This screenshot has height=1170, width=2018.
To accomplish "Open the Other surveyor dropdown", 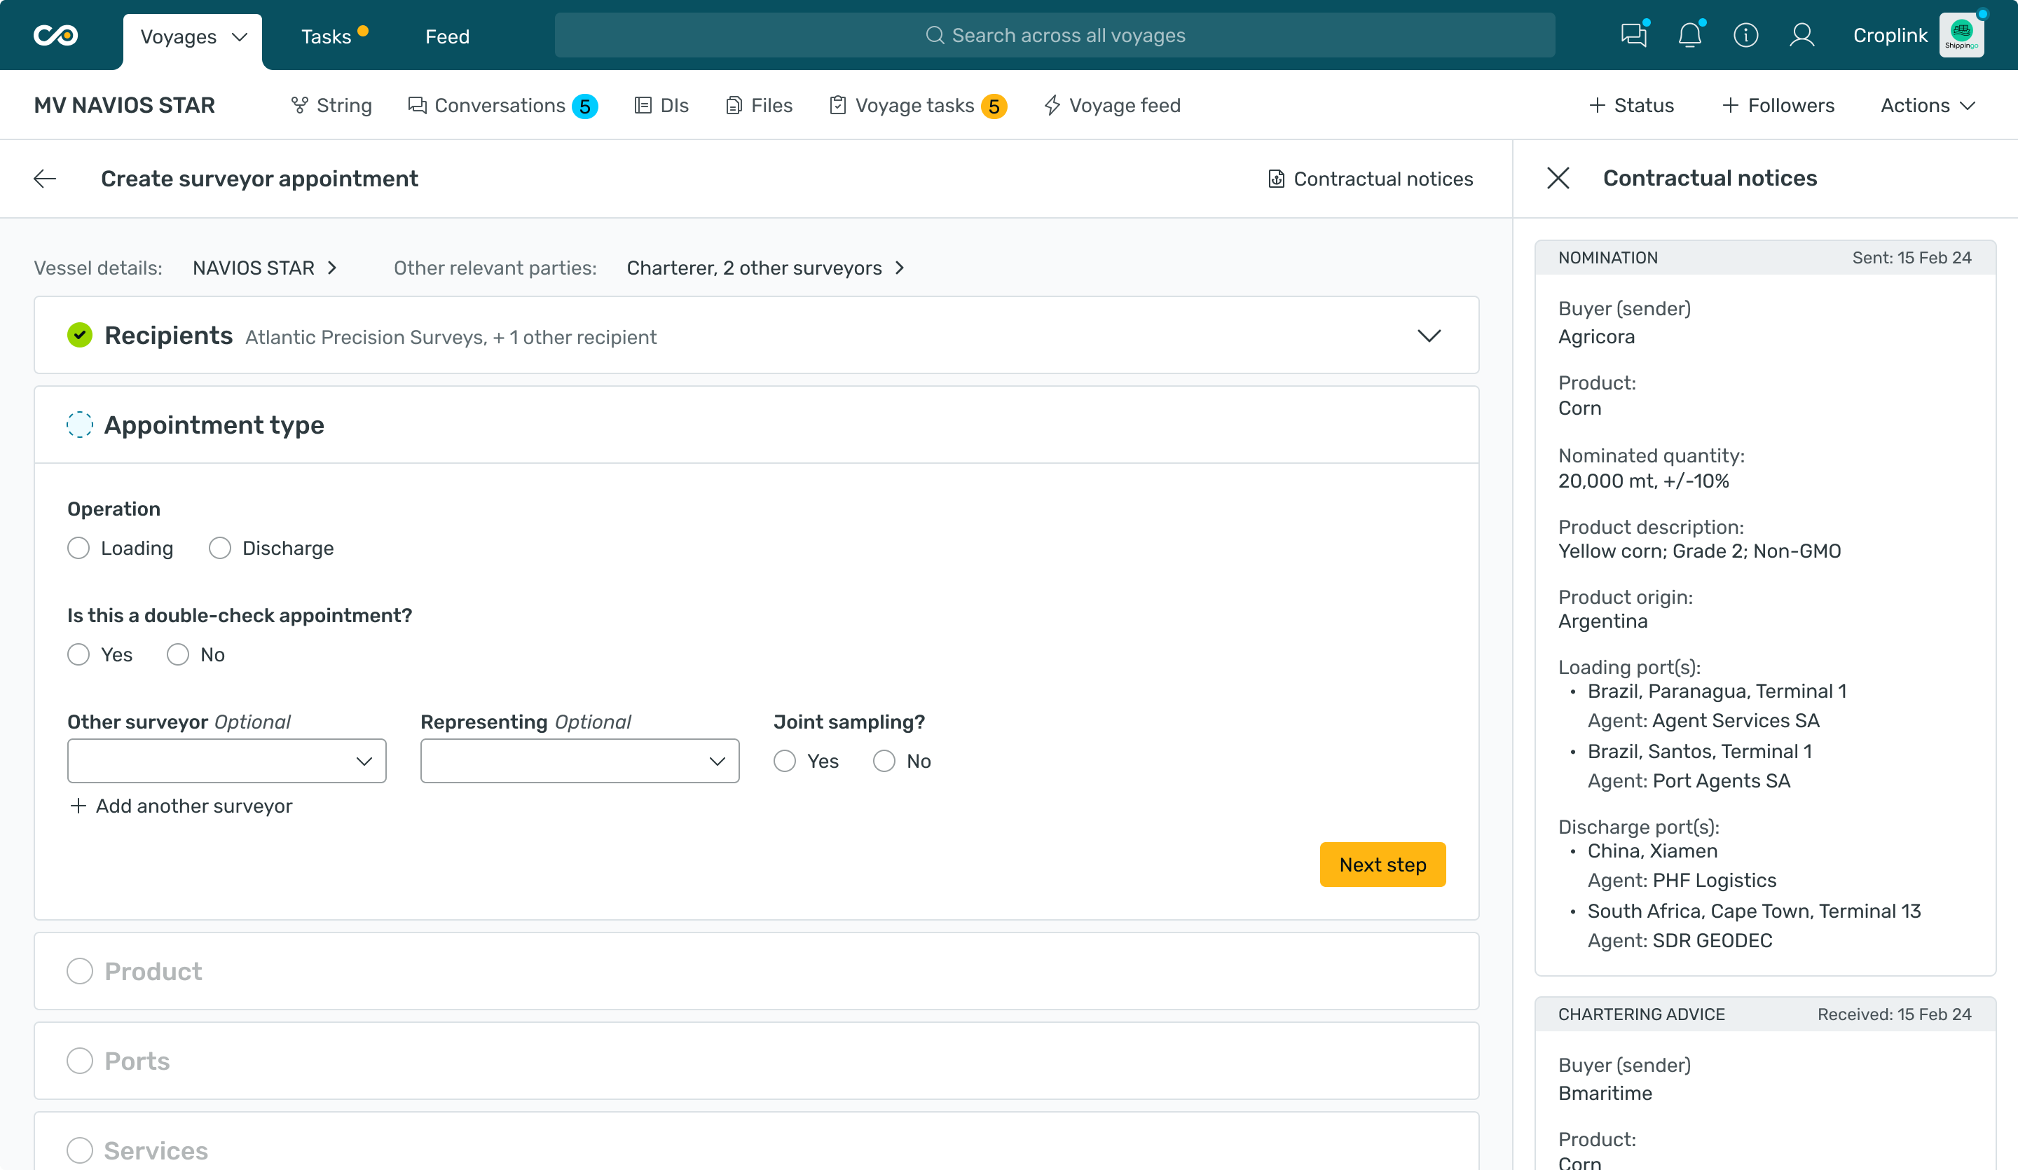I will [x=226, y=761].
